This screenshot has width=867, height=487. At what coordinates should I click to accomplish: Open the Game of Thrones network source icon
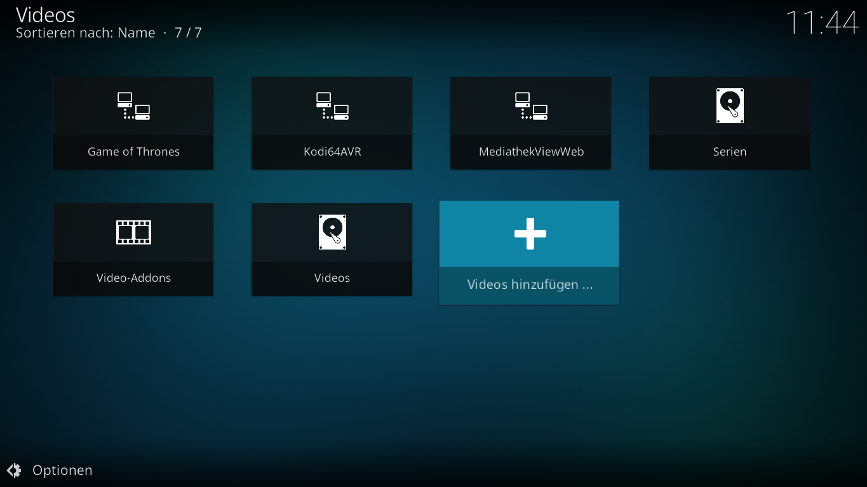[x=133, y=106]
